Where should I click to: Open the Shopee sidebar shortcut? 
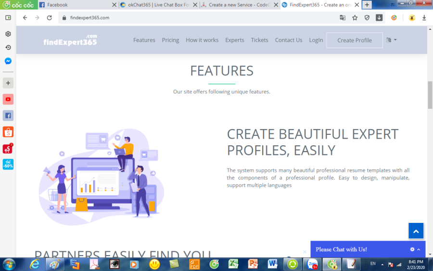(x=8, y=132)
